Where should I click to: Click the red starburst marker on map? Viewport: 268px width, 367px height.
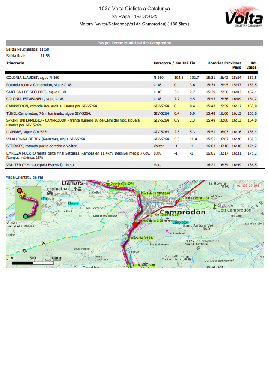click(x=134, y=224)
